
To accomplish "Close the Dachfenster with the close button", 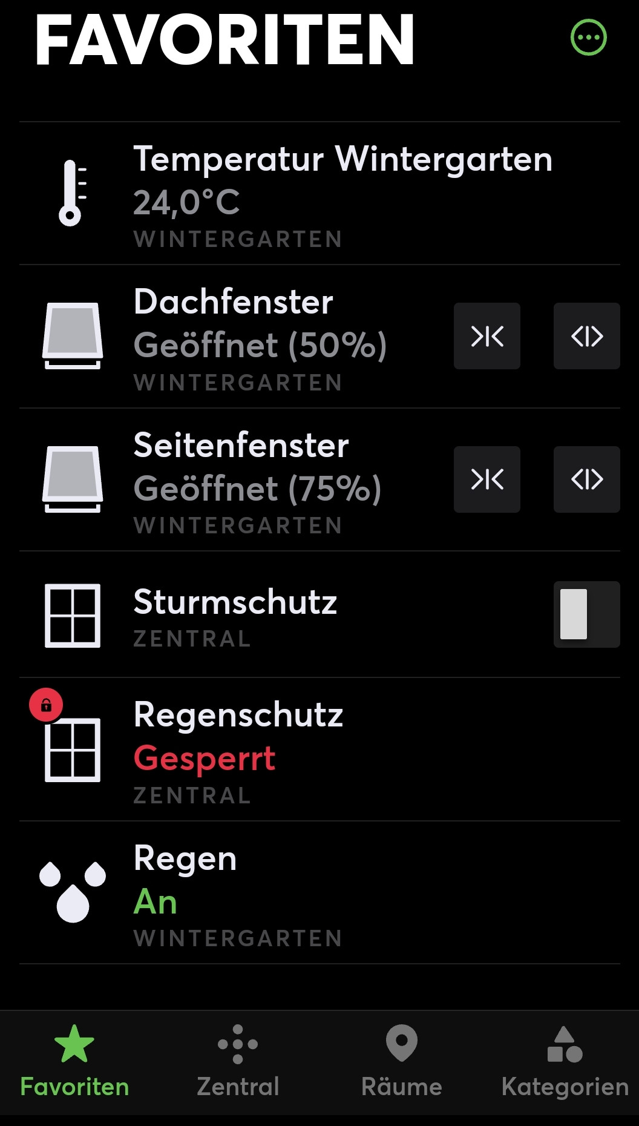I will point(487,336).
